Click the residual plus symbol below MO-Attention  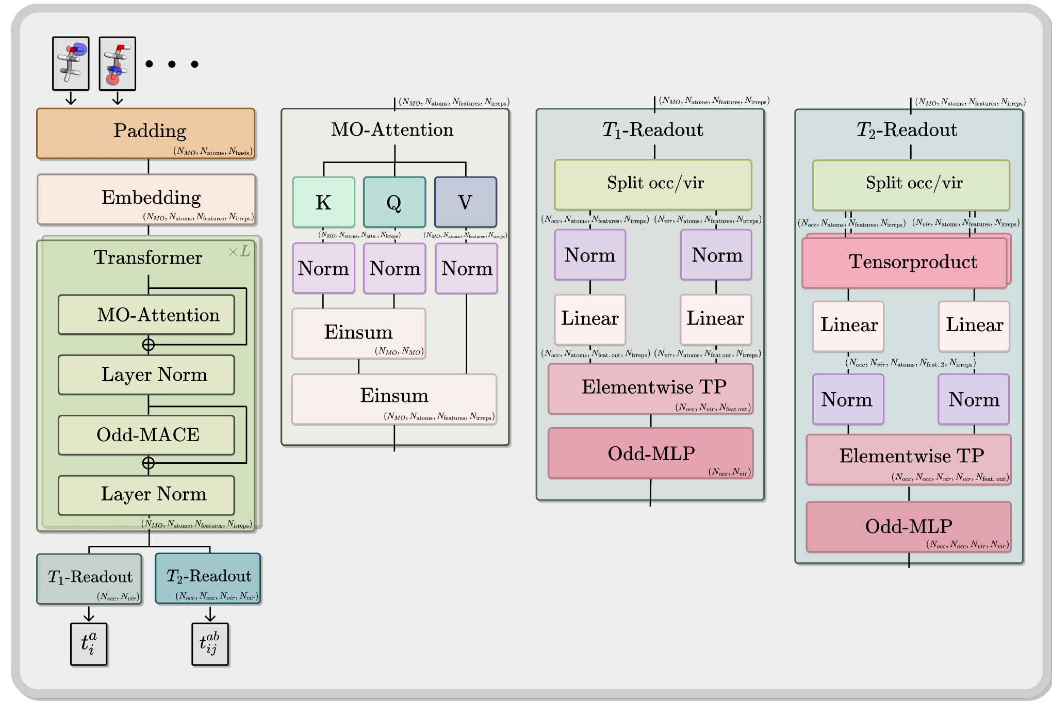(x=149, y=345)
